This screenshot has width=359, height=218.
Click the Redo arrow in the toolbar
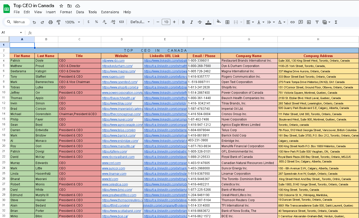(42, 22)
